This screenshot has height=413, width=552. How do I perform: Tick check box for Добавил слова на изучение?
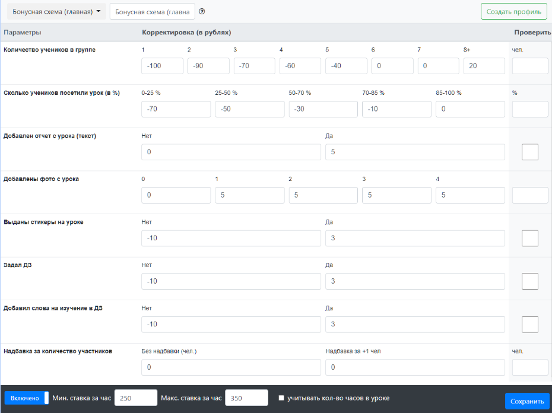click(530, 324)
